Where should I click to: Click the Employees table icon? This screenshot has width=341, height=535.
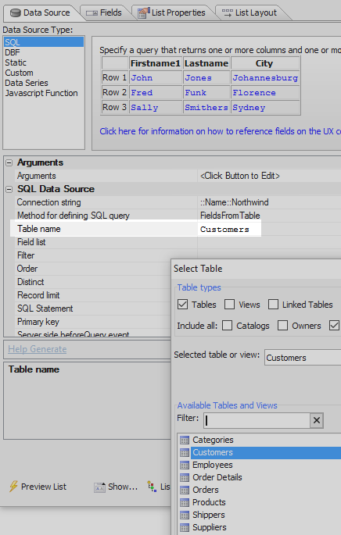(x=185, y=465)
